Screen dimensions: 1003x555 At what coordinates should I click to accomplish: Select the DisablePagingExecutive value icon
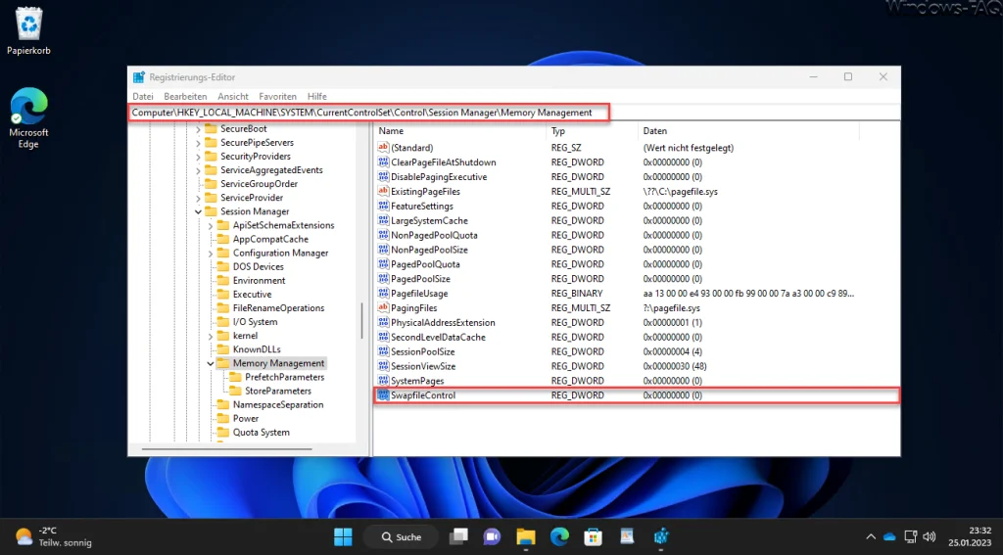pyautogui.click(x=383, y=177)
